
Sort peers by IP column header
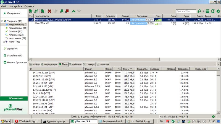56,69
